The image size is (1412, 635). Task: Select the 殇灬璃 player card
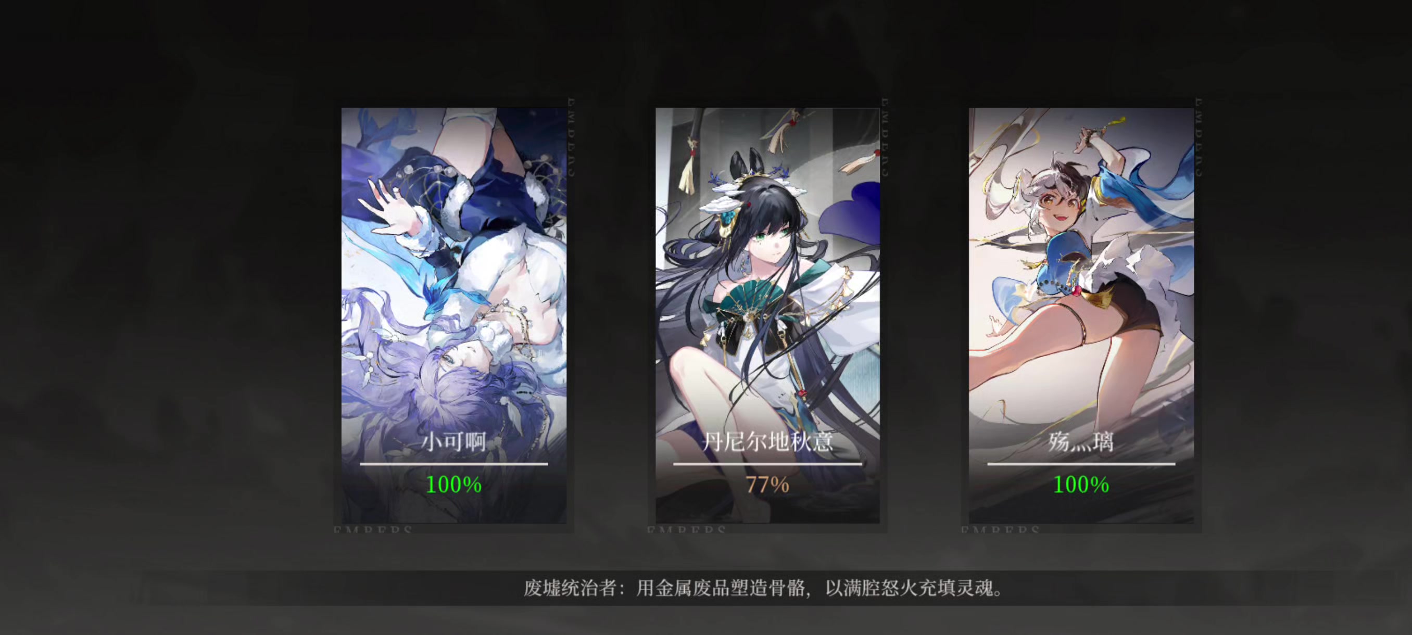pyautogui.click(x=1081, y=315)
